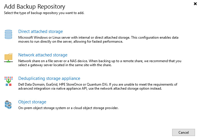Click the Cancel button
Screen dimensions: 199x138
(184, 132)
